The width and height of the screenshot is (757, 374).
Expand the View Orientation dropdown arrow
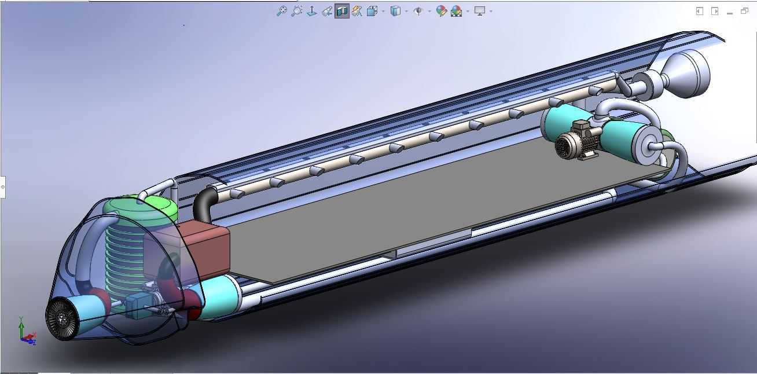383,11
